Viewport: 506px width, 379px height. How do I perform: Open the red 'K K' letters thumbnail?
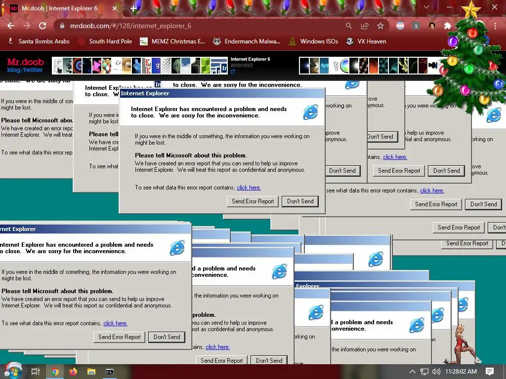click(x=147, y=66)
